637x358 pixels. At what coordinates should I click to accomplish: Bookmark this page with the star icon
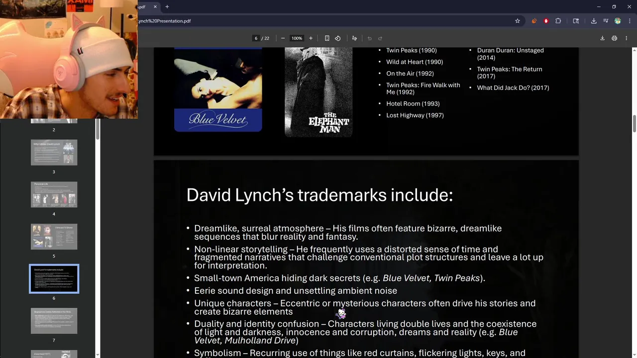point(518,21)
